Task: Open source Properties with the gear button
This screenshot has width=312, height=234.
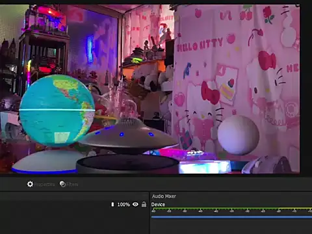Action: pyautogui.click(x=41, y=184)
